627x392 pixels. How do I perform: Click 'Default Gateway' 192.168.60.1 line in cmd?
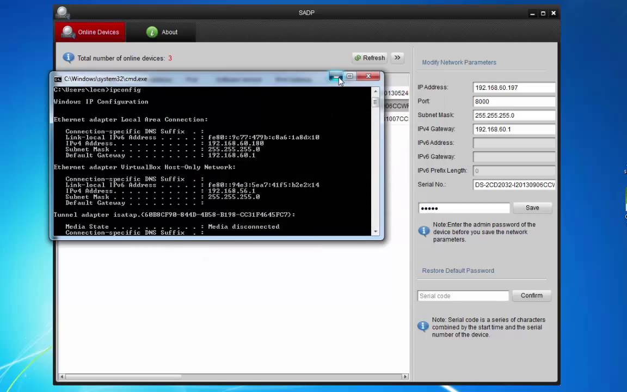click(x=161, y=155)
